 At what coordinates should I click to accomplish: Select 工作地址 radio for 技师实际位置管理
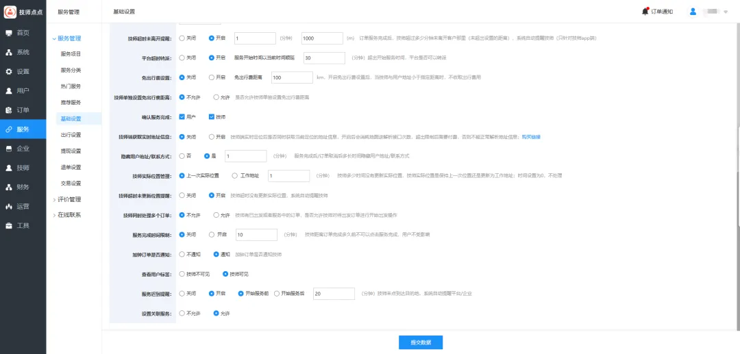(235, 176)
